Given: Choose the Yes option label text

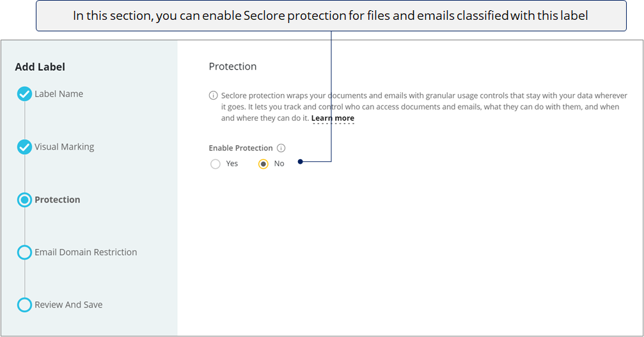Looking at the screenshot, I should tap(232, 164).
